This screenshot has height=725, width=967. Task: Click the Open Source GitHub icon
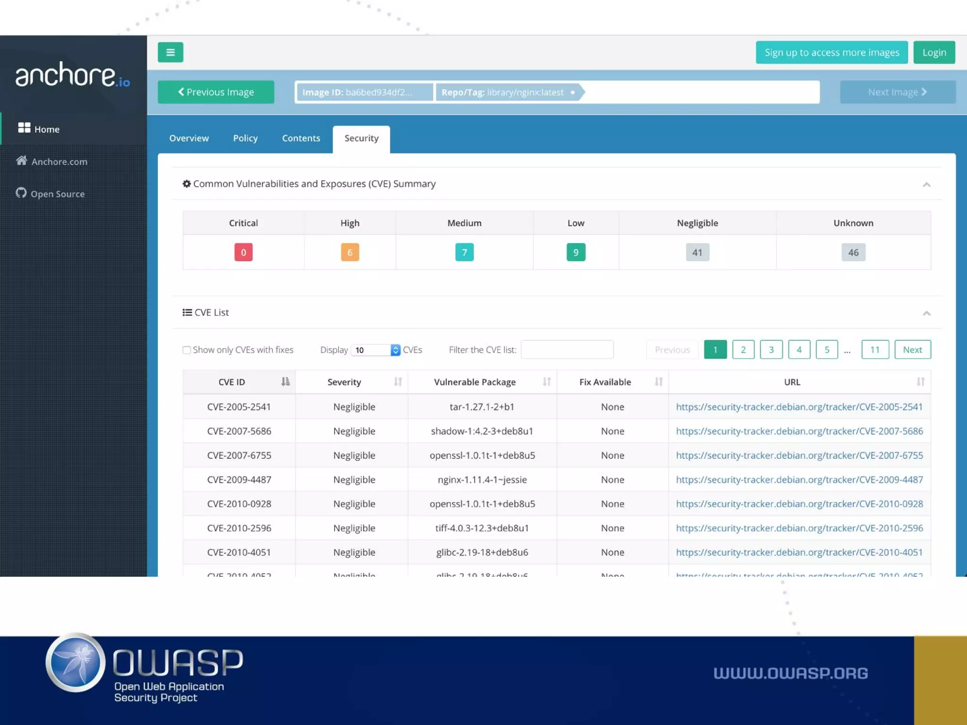[x=21, y=193]
